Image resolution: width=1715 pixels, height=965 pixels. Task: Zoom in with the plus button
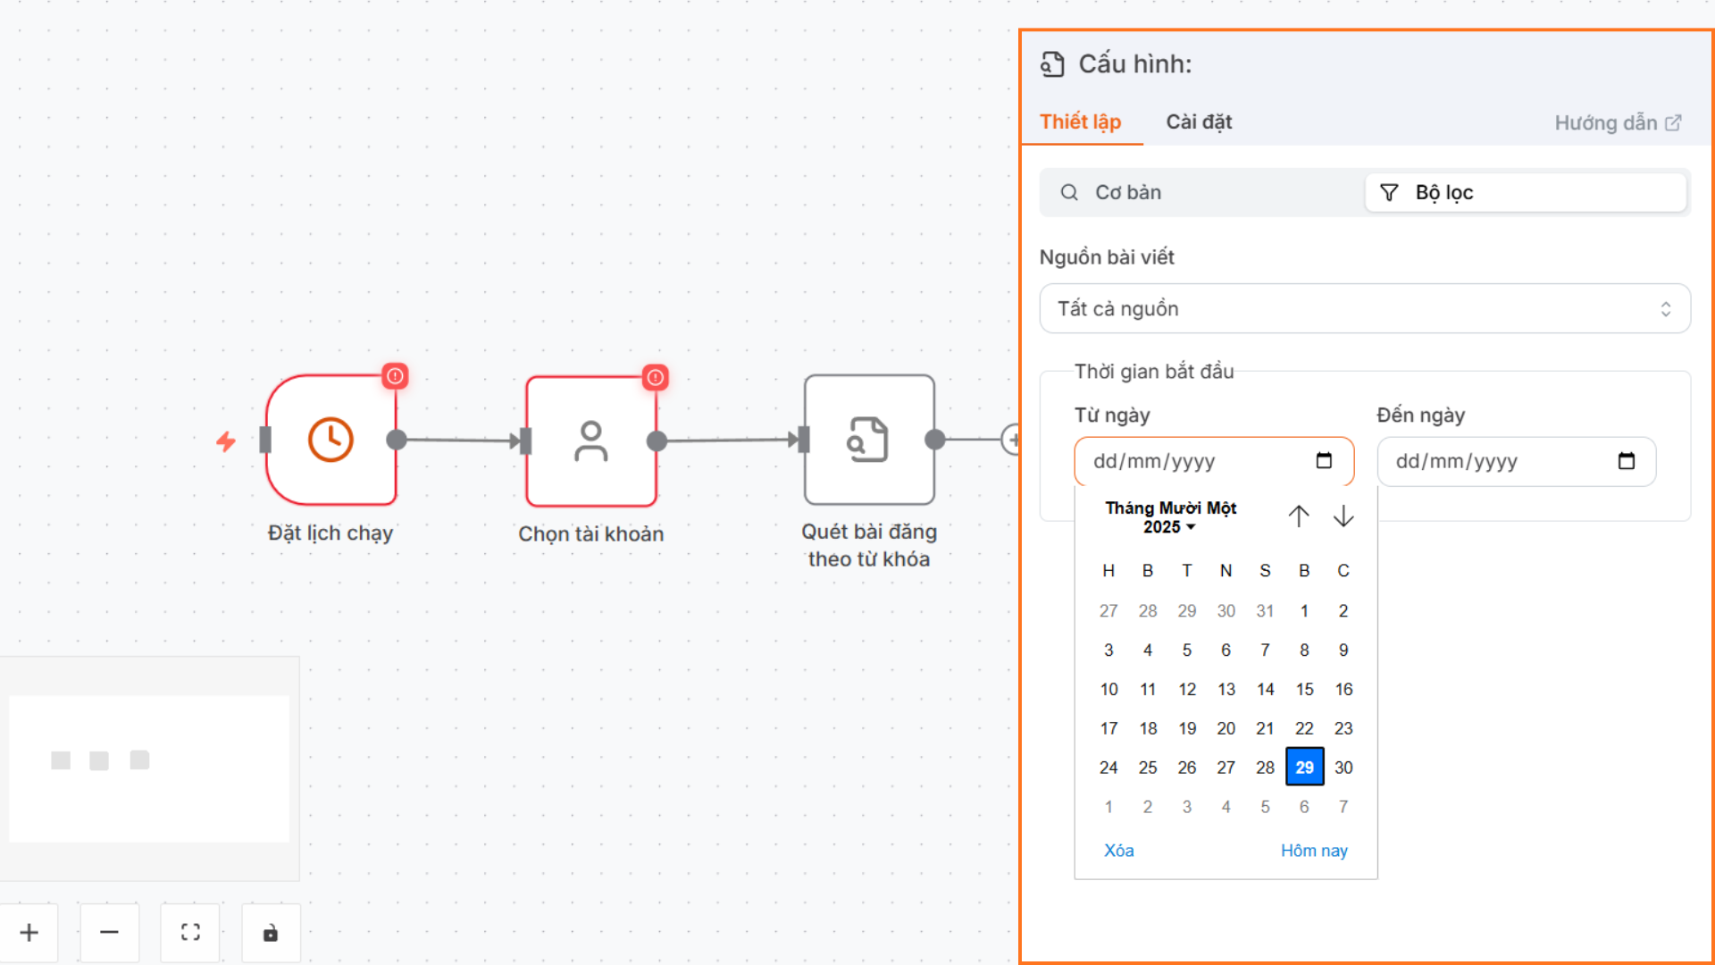(x=29, y=933)
